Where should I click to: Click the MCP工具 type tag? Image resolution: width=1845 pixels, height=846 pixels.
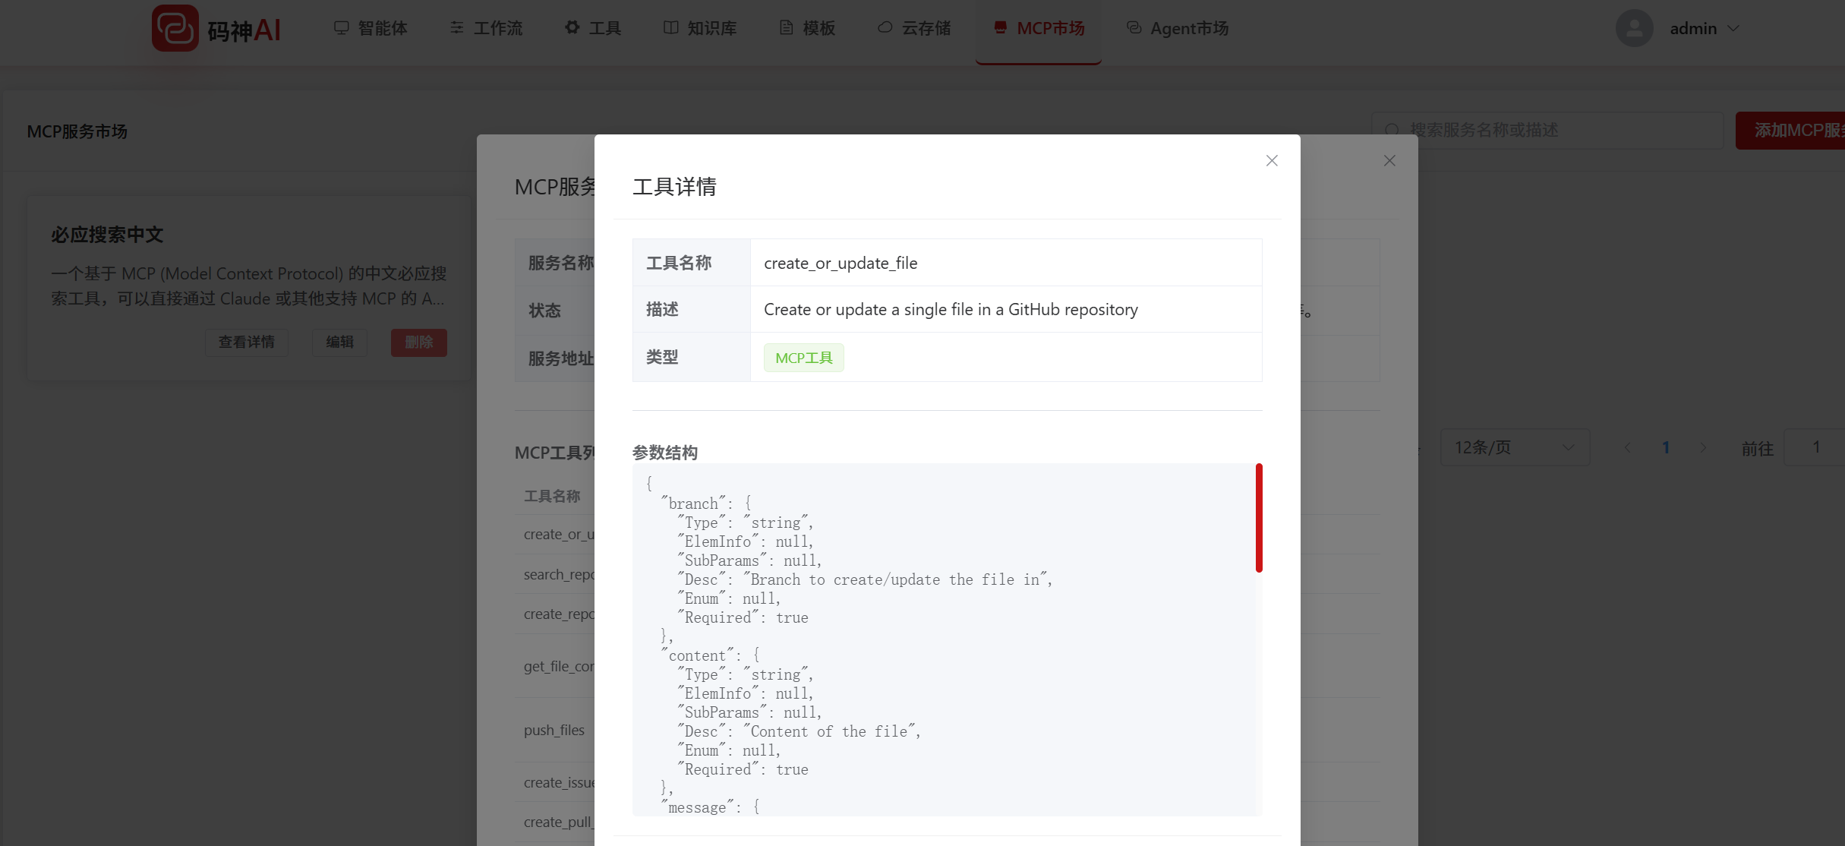tap(803, 358)
